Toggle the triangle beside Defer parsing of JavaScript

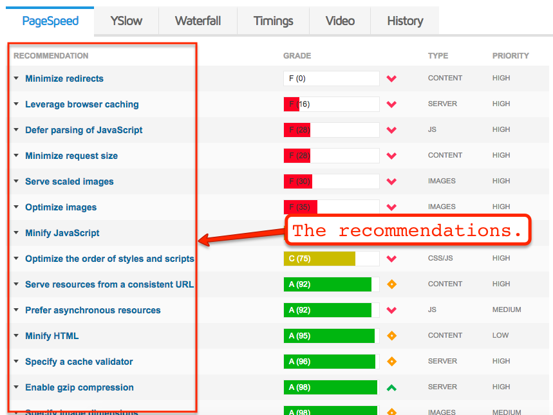(16, 130)
